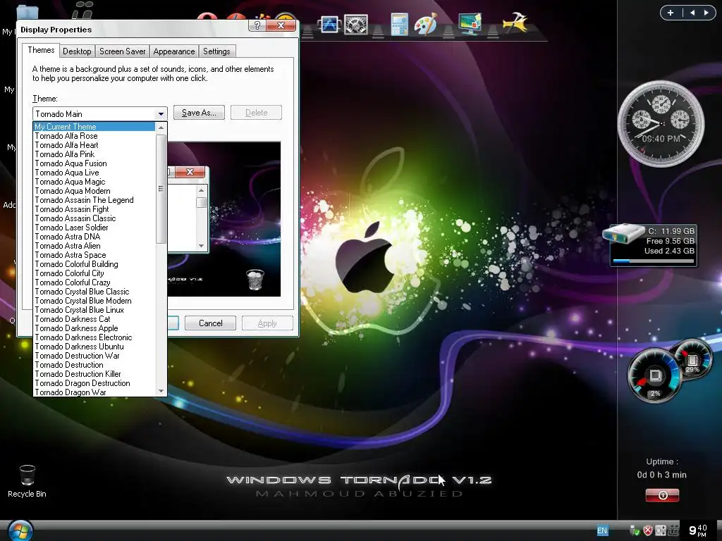Image resolution: width=722 pixels, height=541 pixels.
Task: Choose Tornado Aqua Live theme
Action: click(94, 173)
